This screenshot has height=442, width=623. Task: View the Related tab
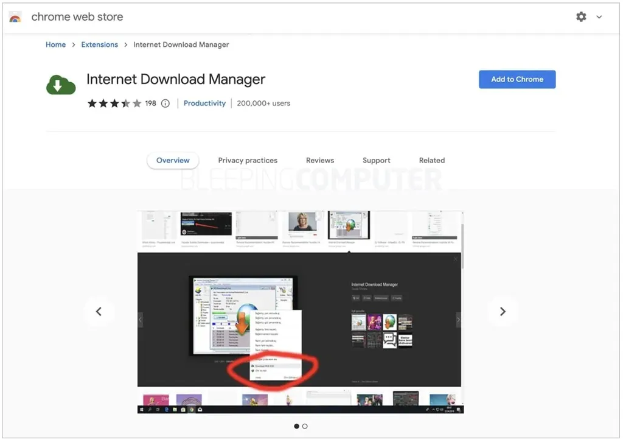tap(431, 160)
